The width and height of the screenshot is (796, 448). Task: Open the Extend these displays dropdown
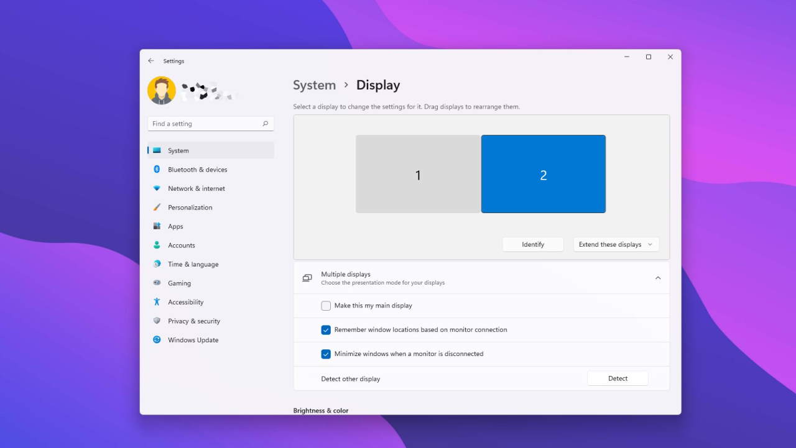615,244
